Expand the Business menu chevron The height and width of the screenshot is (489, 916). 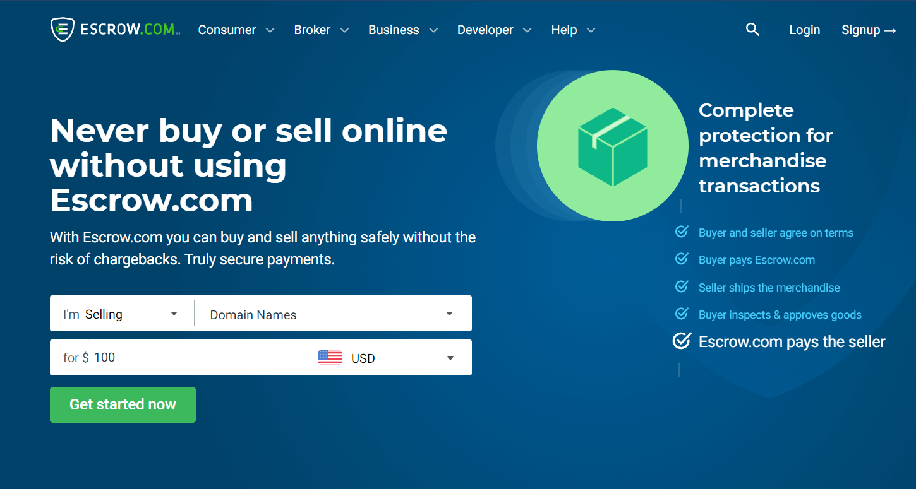[433, 30]
